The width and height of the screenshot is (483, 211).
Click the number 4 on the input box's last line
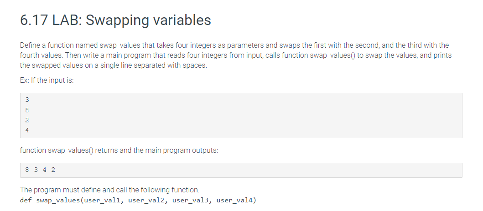tap(27, 130)
